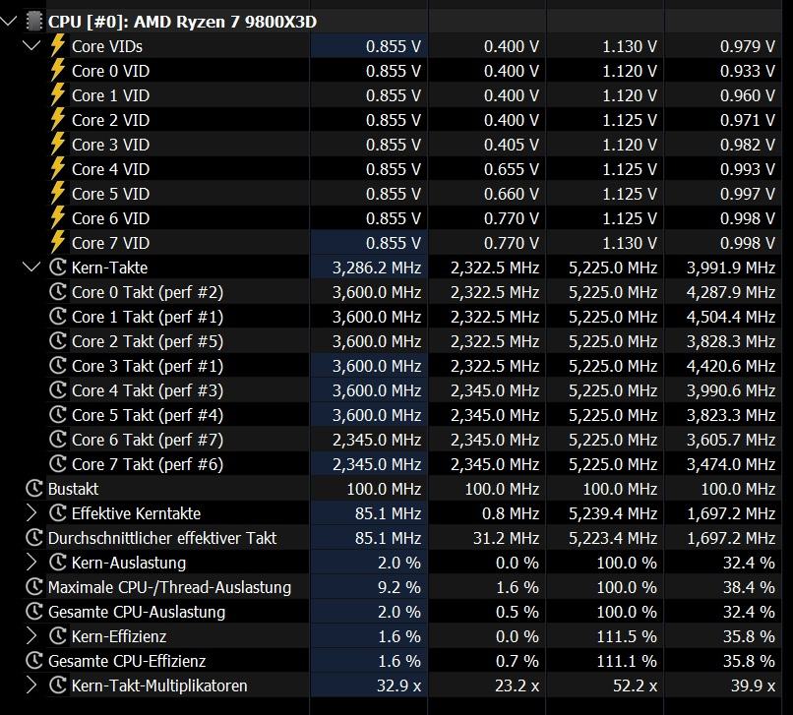Click the clock icon beside Bustakt
The image size is (793, 715).
pos(34,489)
